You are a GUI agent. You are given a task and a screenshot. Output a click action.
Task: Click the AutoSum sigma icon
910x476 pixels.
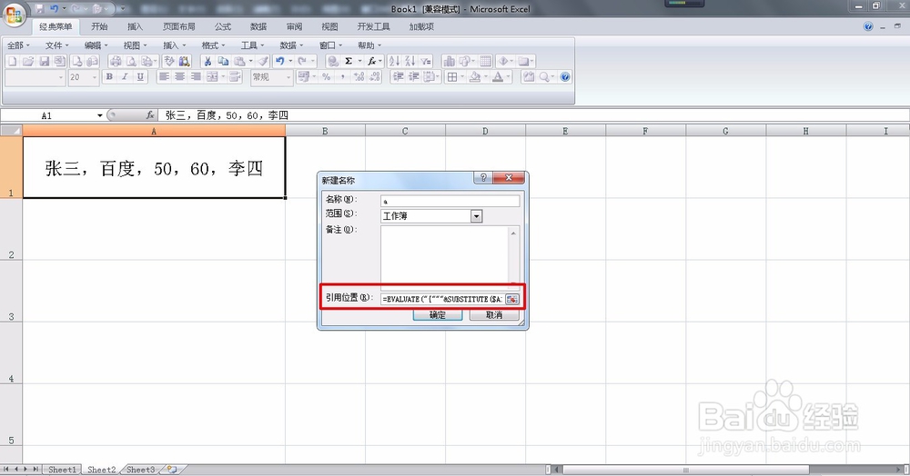pos(349,61)
